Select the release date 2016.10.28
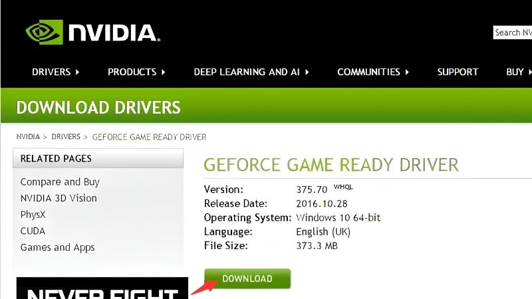The width and height of the screenshot is (532, 299). pyautogui.click(x=322, y=204)
